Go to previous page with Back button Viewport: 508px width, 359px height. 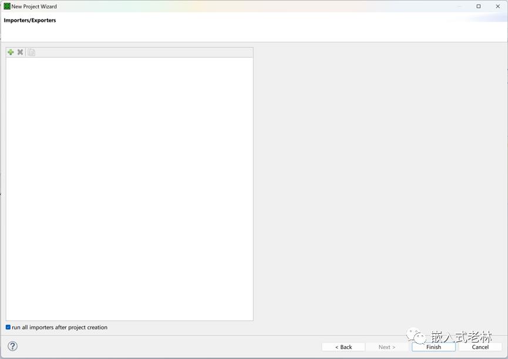pyautogui.click(x=344, y=347)
